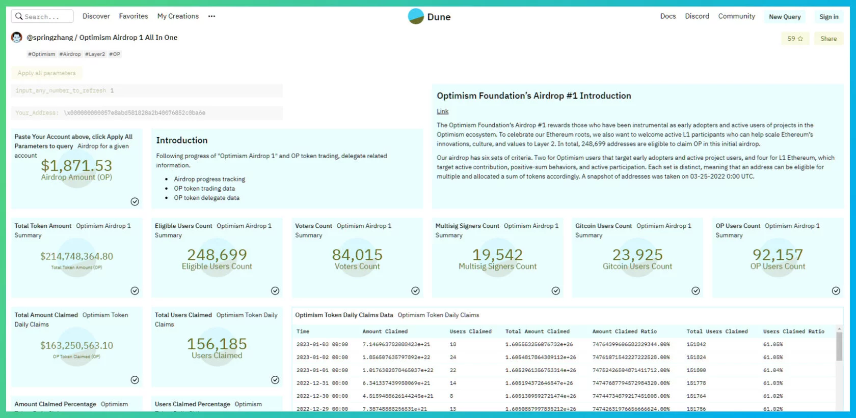Select the 2023-01-03 00:00 row cell
This screenshot has width=856, height=418.
point(322,344)
